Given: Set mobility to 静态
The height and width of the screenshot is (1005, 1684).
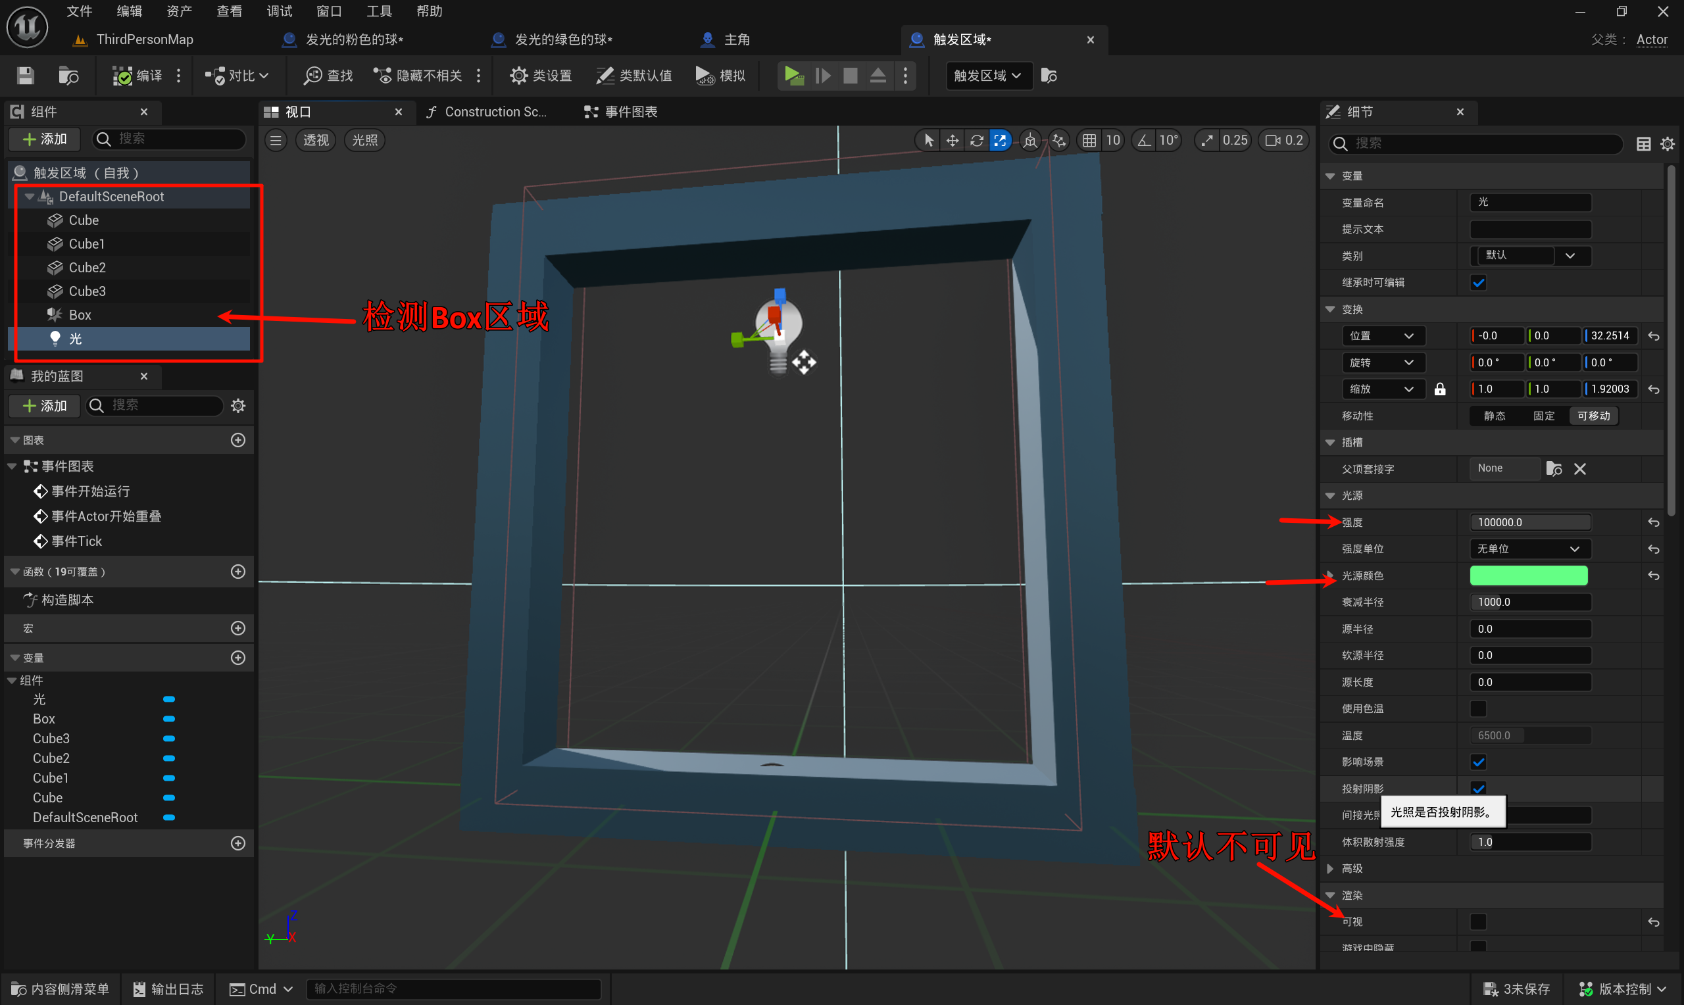Looking at the screenshot, I should (x=1495, y=416).
